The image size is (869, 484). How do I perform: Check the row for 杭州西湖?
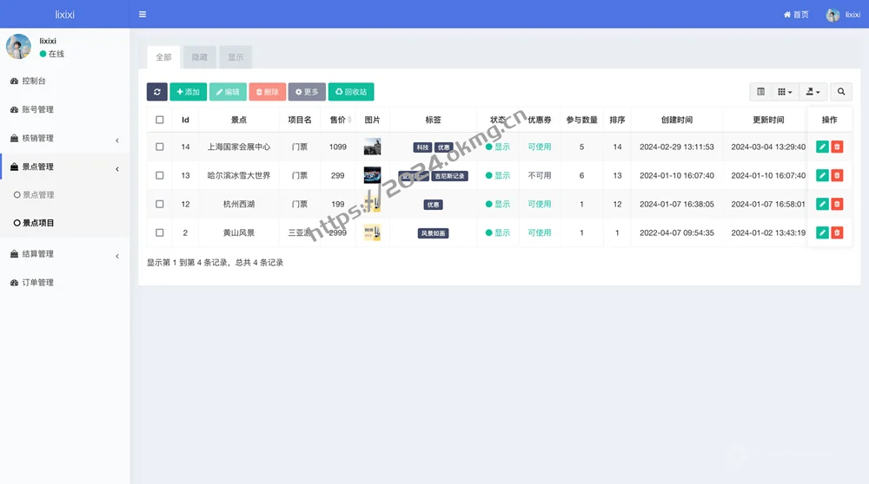(x=160, y=204)
